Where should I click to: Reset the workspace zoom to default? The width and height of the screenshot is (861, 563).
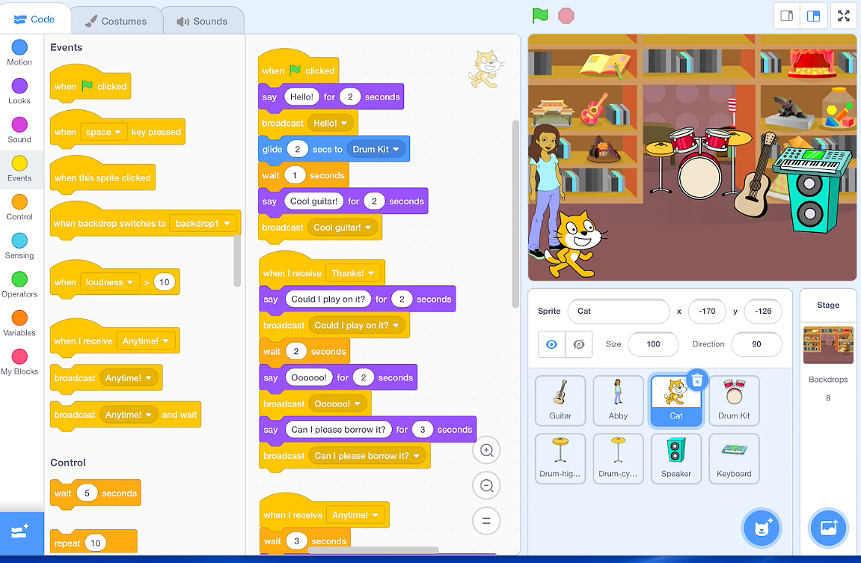tap(486, 520)
